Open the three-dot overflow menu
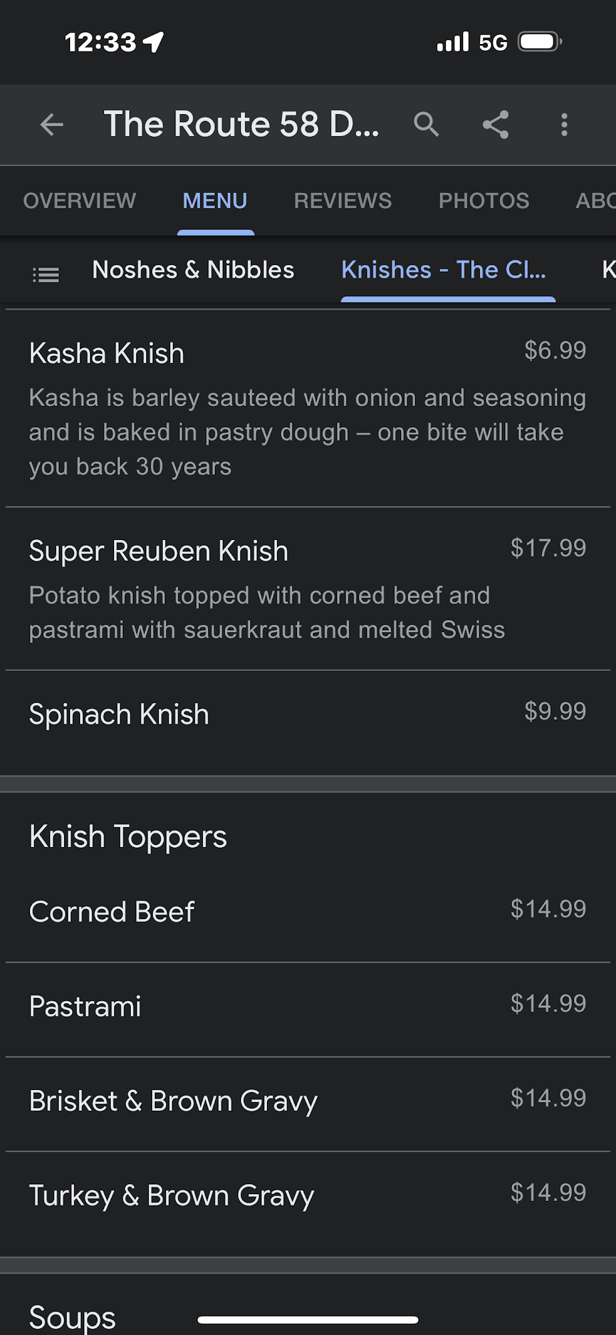 pos(565,125)
